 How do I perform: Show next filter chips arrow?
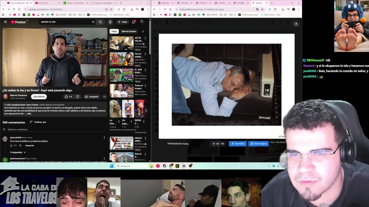[143, 31]
